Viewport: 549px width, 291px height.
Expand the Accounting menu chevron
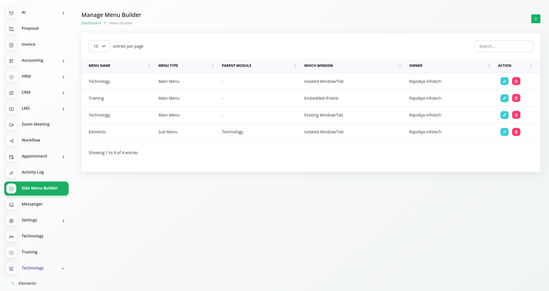[x=63, y=61]
